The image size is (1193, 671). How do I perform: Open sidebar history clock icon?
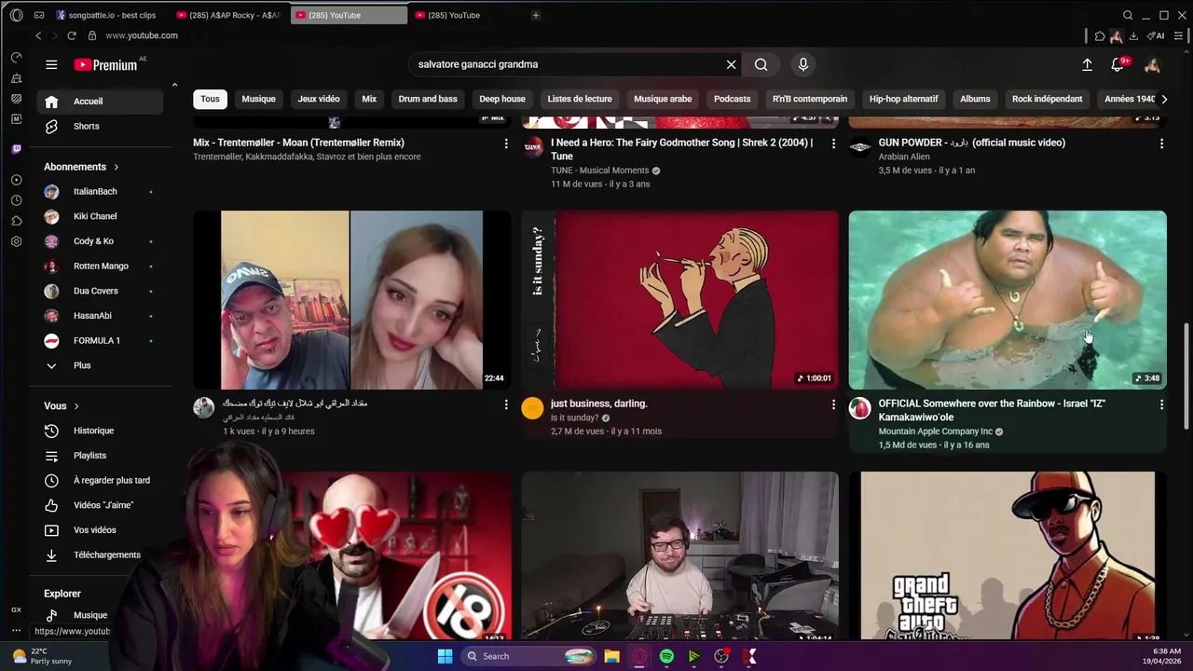16,200
